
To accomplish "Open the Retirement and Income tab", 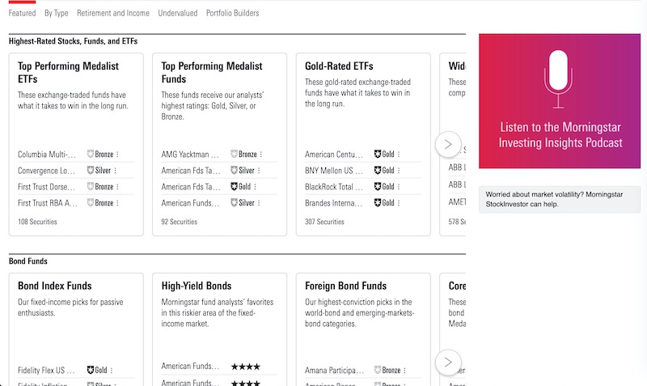I will (x=113, y=14).
